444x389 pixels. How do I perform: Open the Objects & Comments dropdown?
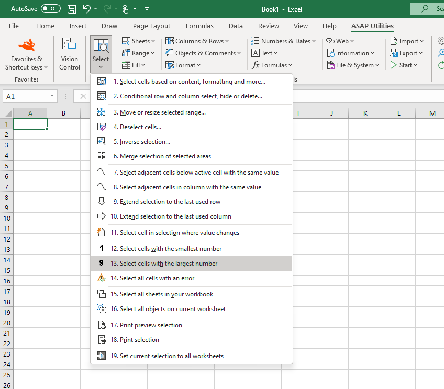[203, 53]
